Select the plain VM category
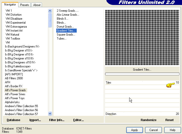Viewport: 182px width, 134px height. 7,43
